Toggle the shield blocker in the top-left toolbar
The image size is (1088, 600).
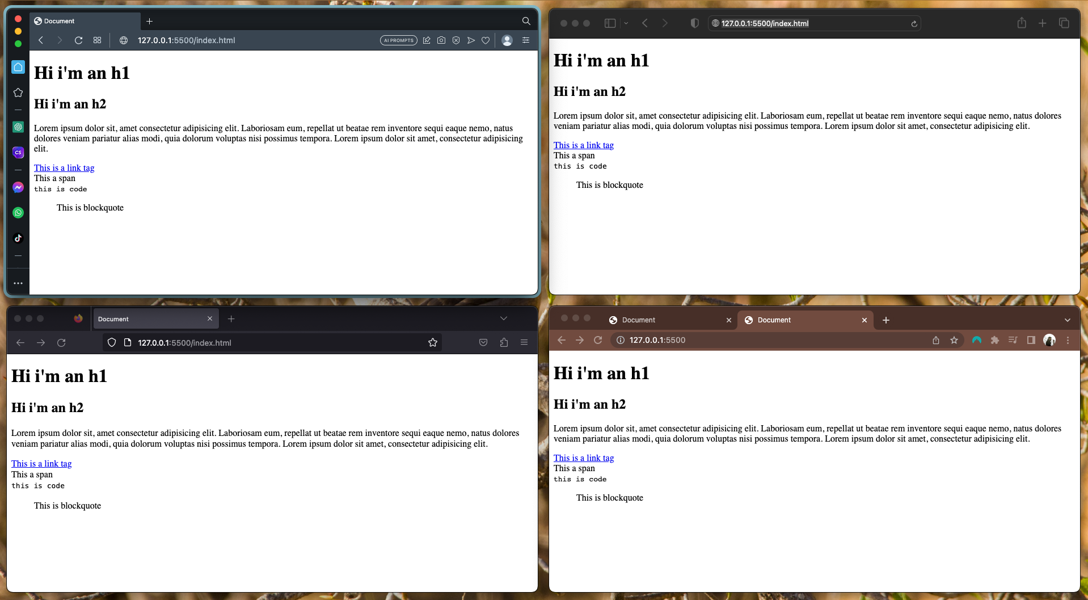[x=695, y=23]
